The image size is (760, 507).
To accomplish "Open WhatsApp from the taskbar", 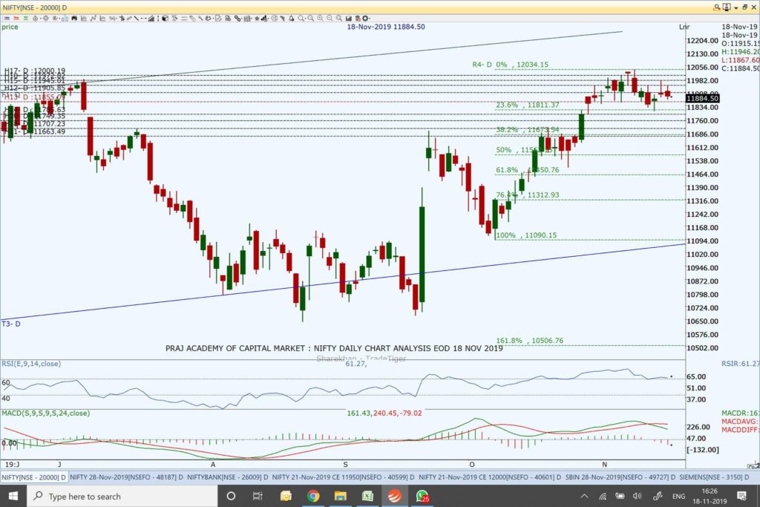I will [422, 496].
